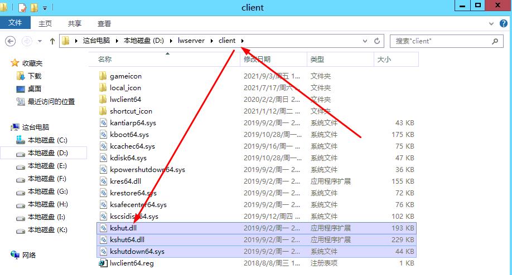
Task: Open 网络 in navigation pane
Action: tap(29, 255)
